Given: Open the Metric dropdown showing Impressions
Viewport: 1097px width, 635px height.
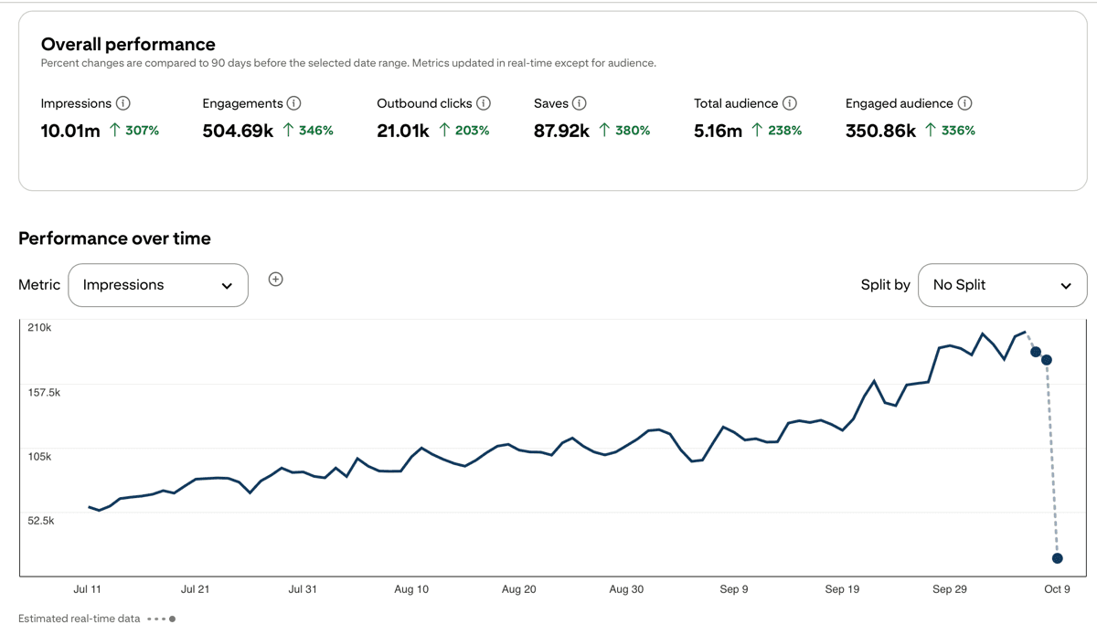Looking at the screenshot, I should click(x=157, y=285).
